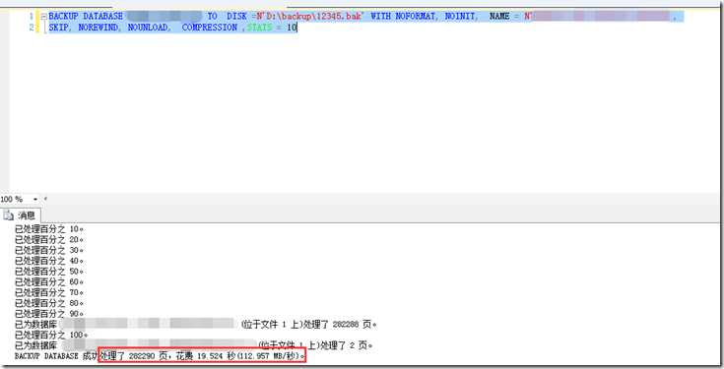The image size is (724, 369).
Task: Click message '已处理百分之 60'
Action: [49, 282]
